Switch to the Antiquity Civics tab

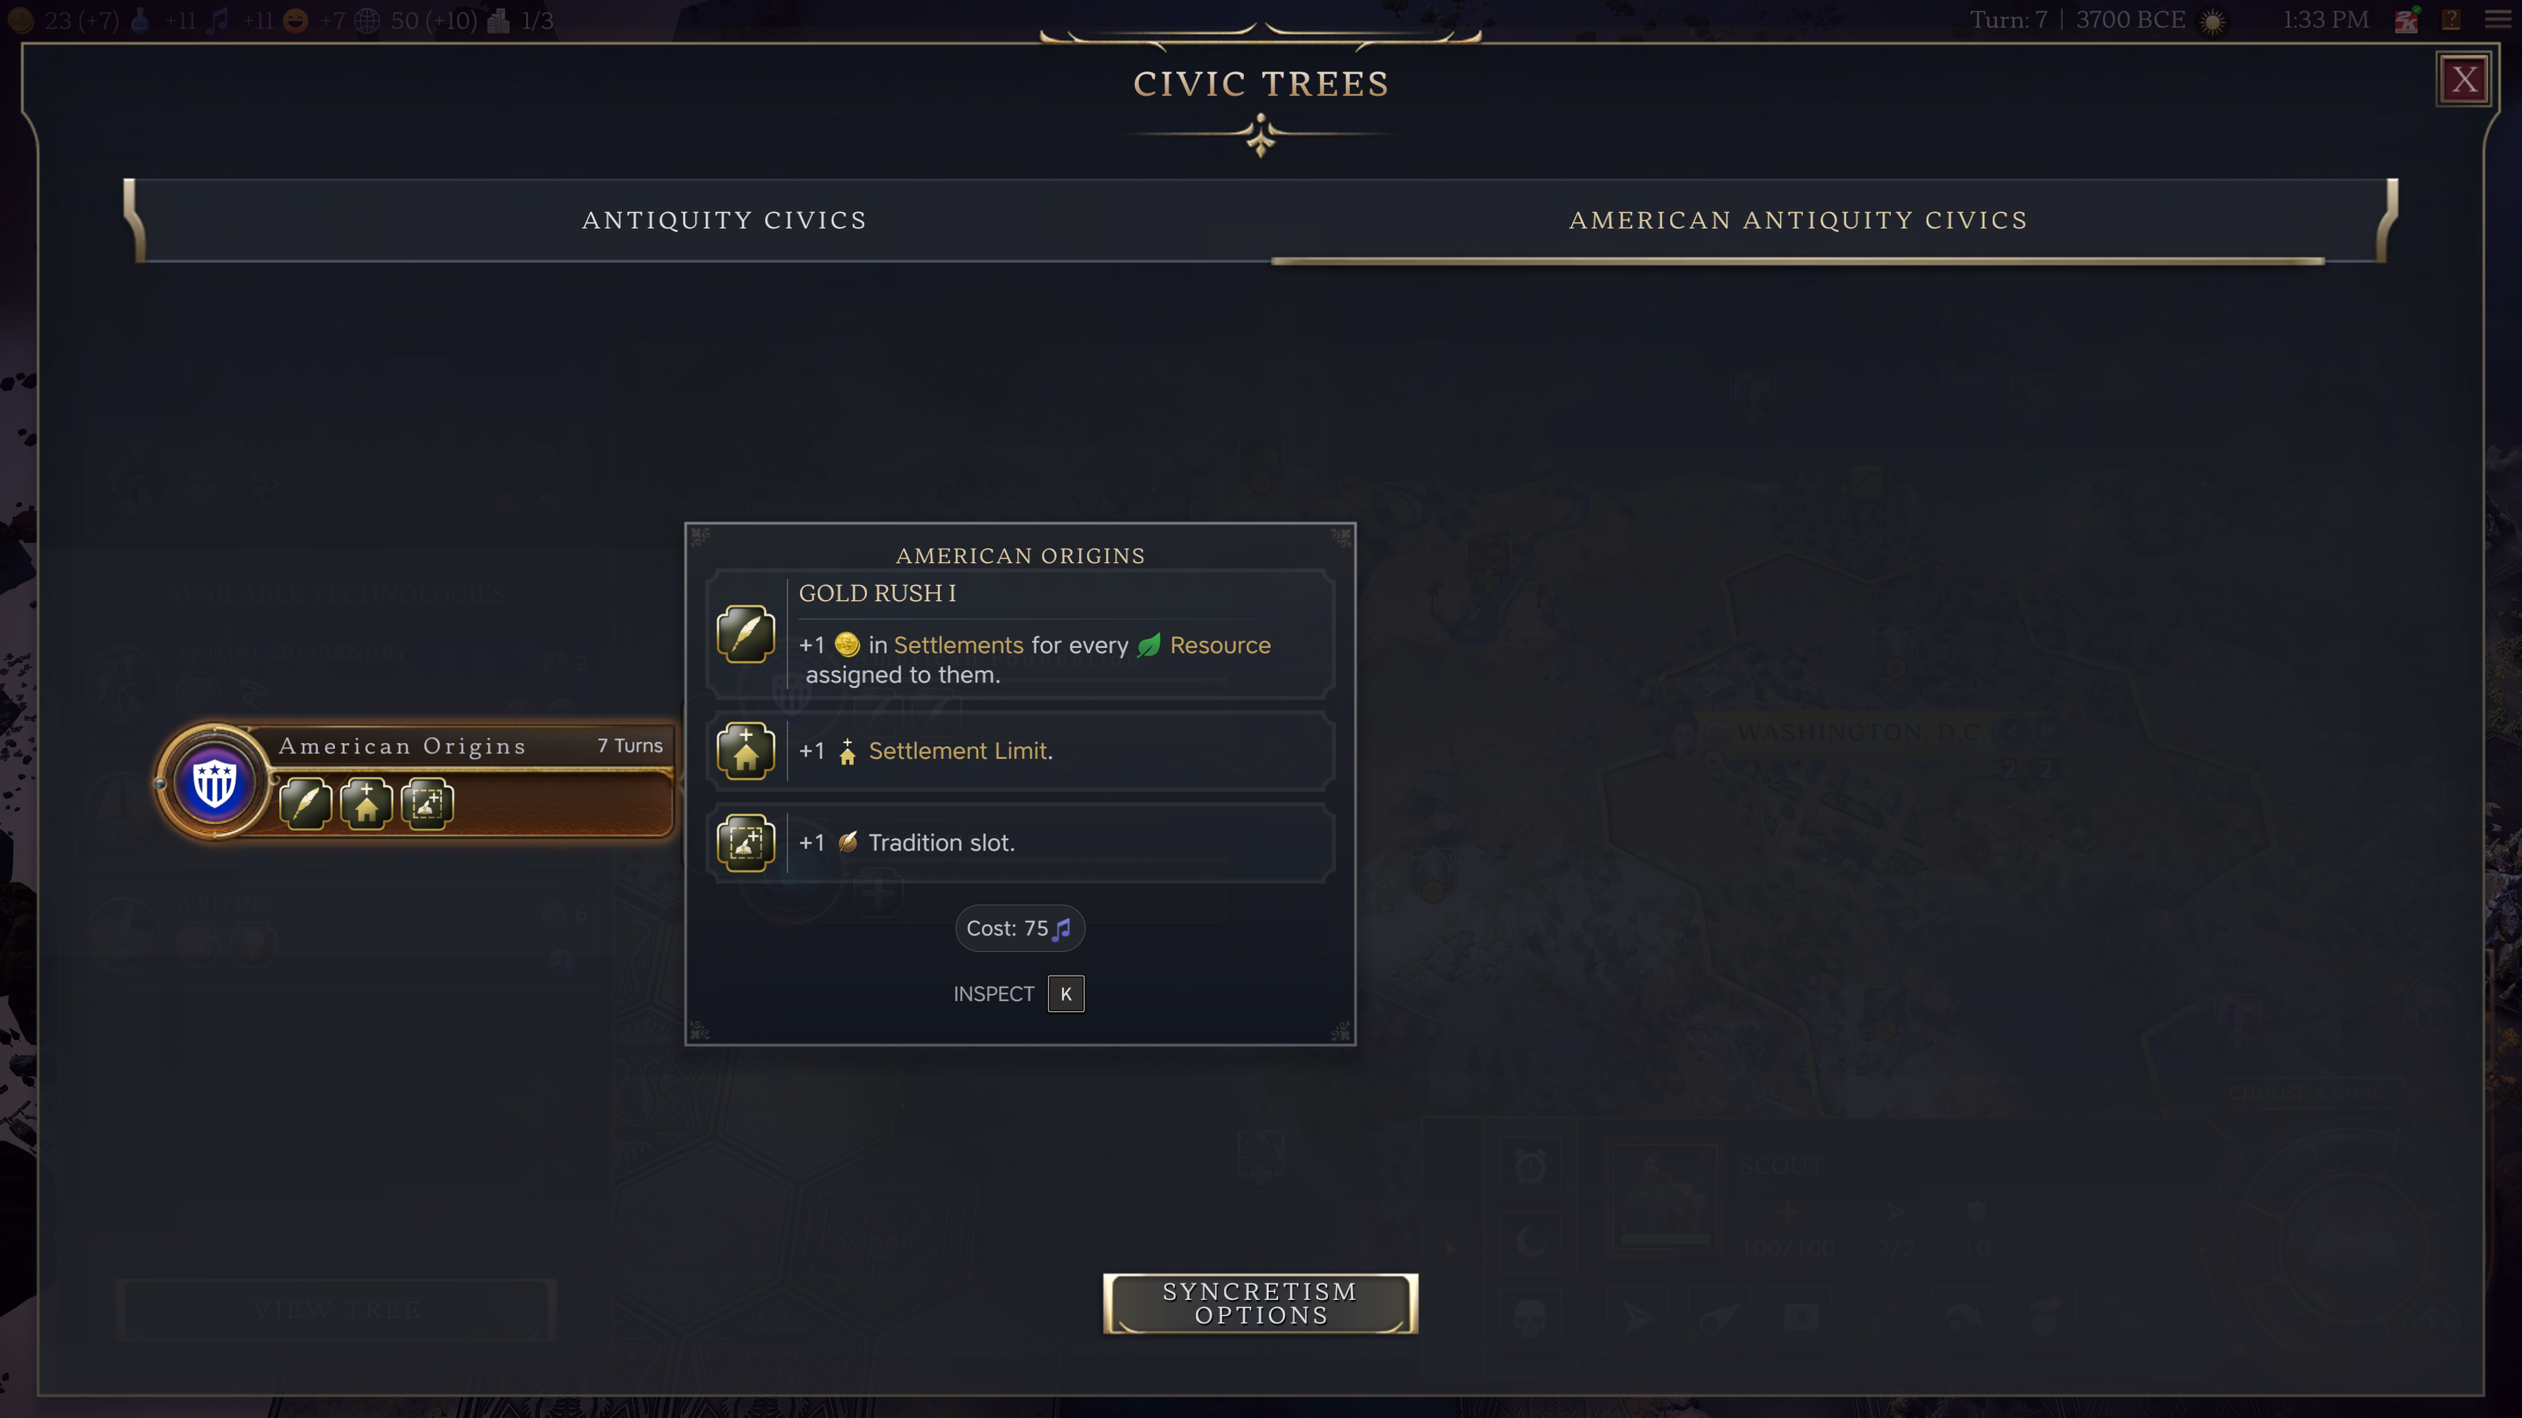click(x=724, y=220)
